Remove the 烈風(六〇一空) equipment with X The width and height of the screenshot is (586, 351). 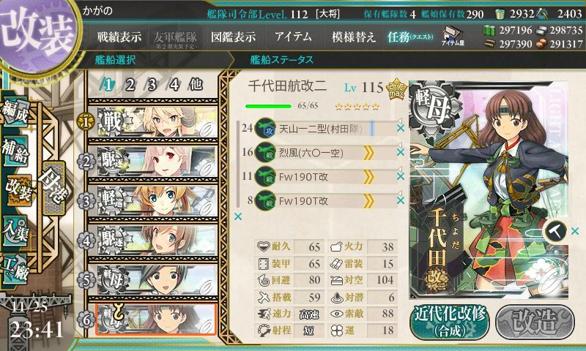[401, 152]
